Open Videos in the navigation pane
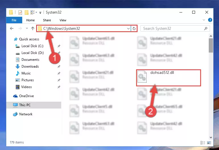 point(26,87)
